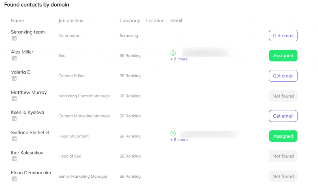Click SE Ranking company in Kseniia Kyslova's row
The width and height of the screenshot is (318, 187).
tap(130, 116)
